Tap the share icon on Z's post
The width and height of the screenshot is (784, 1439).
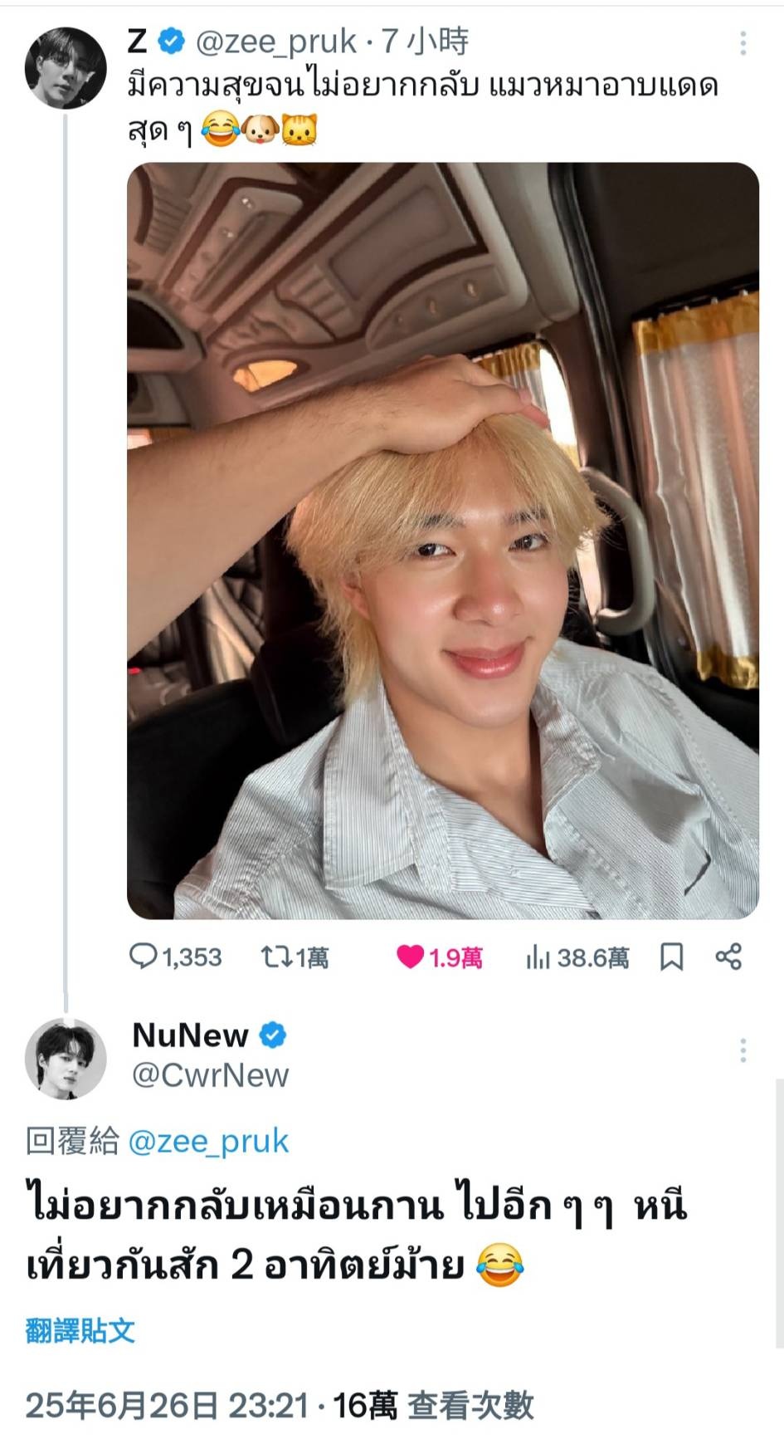click(x=728, y=957)
